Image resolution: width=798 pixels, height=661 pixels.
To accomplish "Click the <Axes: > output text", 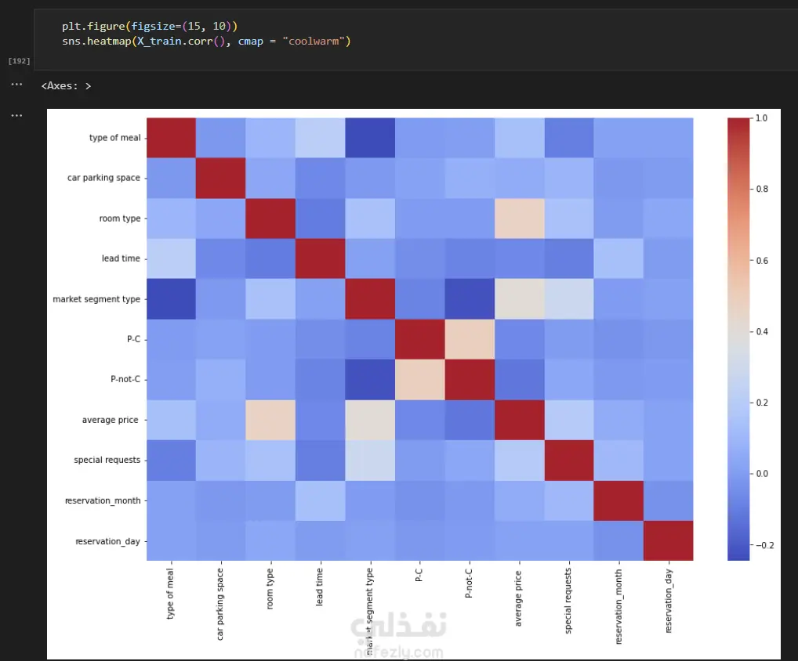I will 66,86.
